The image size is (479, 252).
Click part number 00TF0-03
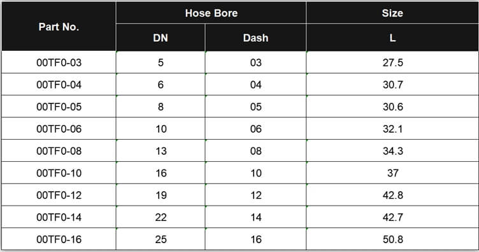(x=59, y=62)
